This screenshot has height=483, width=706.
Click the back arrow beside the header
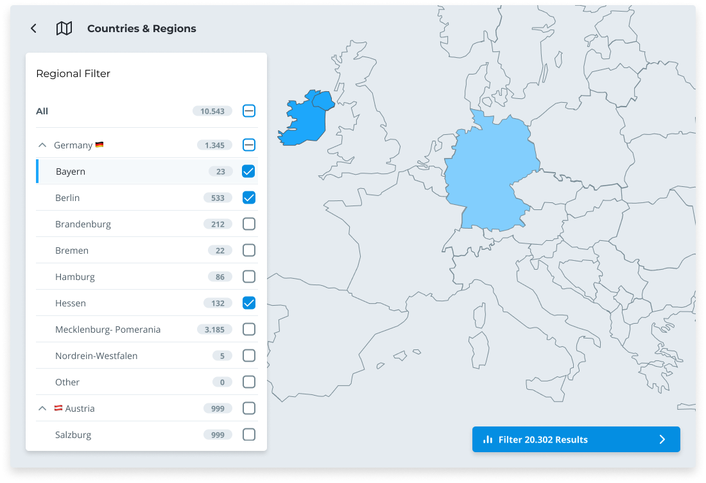(x=33, y=28)
